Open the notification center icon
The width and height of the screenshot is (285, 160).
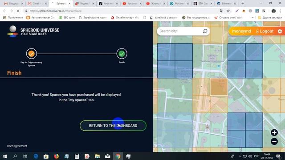(278, 156)
